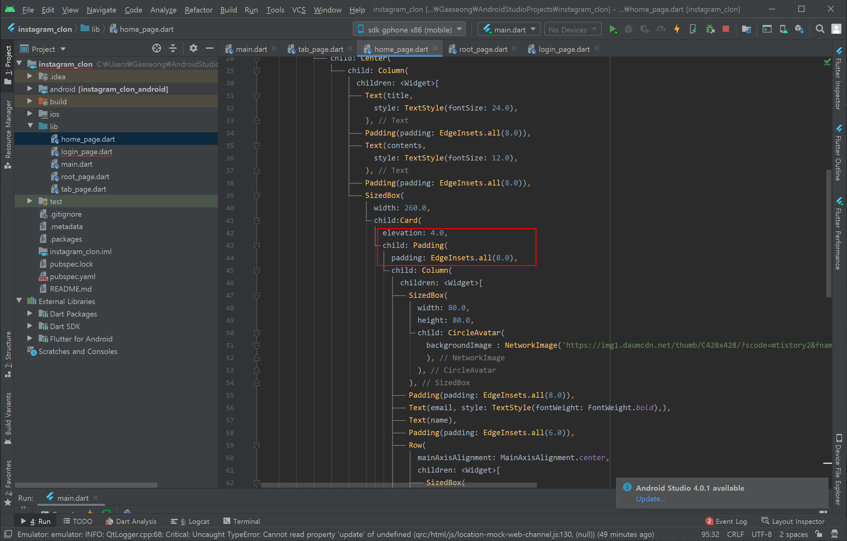Viewport: 847px width, 541px height.
Task: Click the Search Everywhere magnifier
Action: [820, 29]
